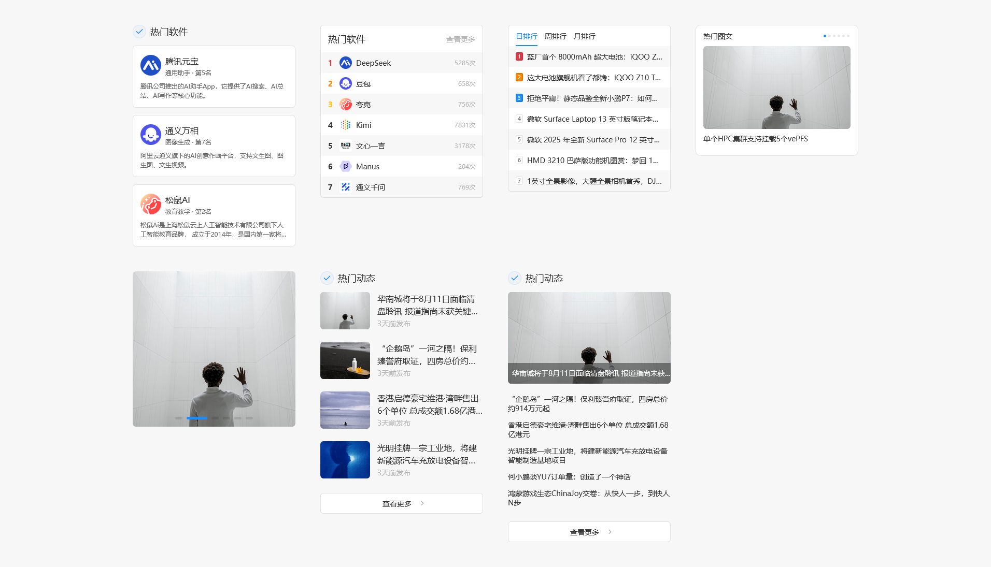This screenshot has width=991, height=567.
Task: Click the 松鼠AI app logo
Action: 150,204
